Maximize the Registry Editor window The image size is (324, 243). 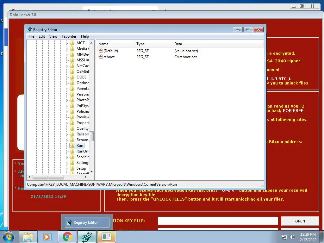click(248, 30)
